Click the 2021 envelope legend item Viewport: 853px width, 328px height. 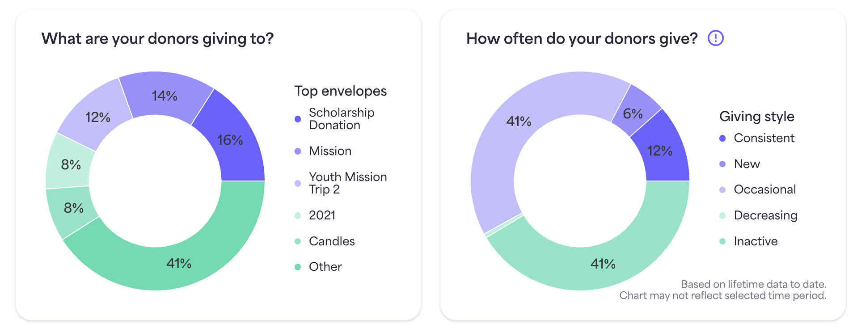tap(322, 215)
